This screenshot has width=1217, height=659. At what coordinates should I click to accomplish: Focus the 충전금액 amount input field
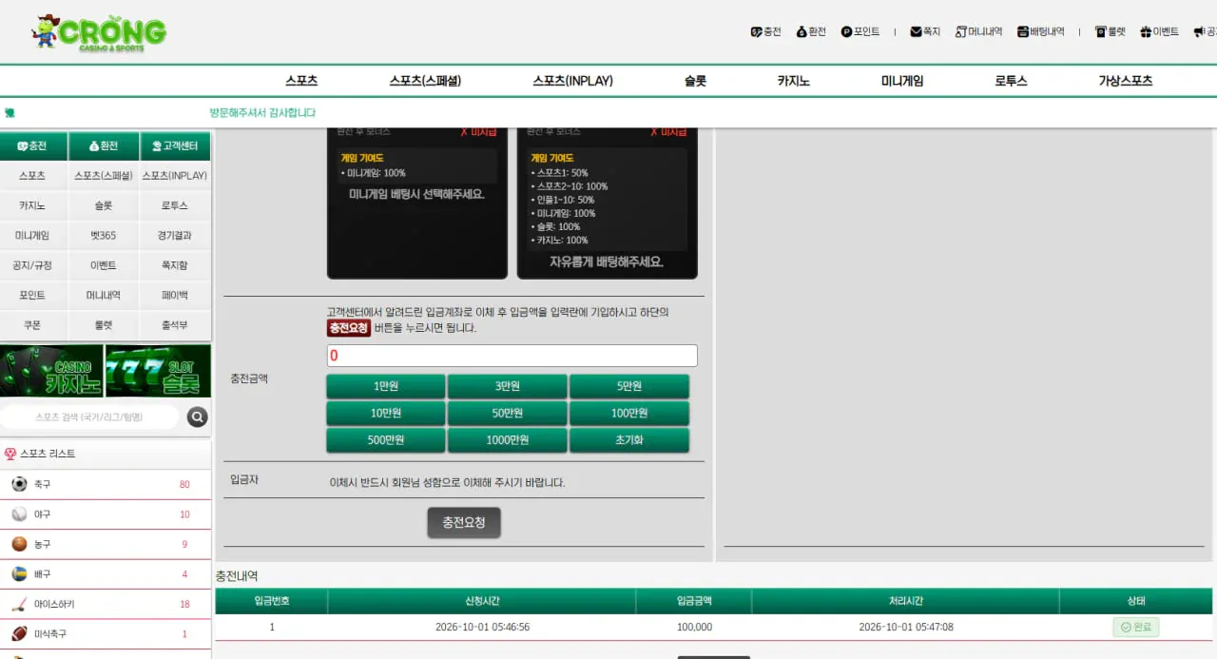pyautogui.click(x=512, y=356)
